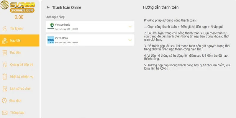Click the Tài khoản user icon

click(x=5, y=29)
